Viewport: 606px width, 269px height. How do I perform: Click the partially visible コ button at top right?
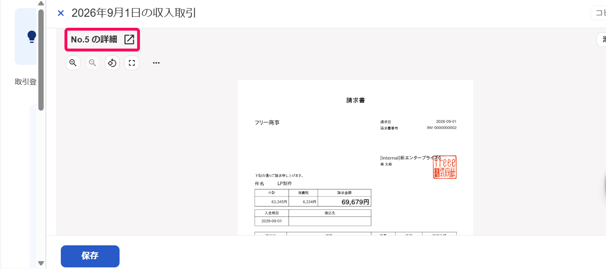tap(598, 13)
